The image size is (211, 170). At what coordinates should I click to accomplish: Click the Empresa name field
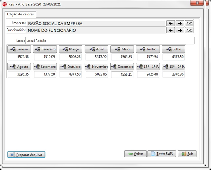coord(96,23)
